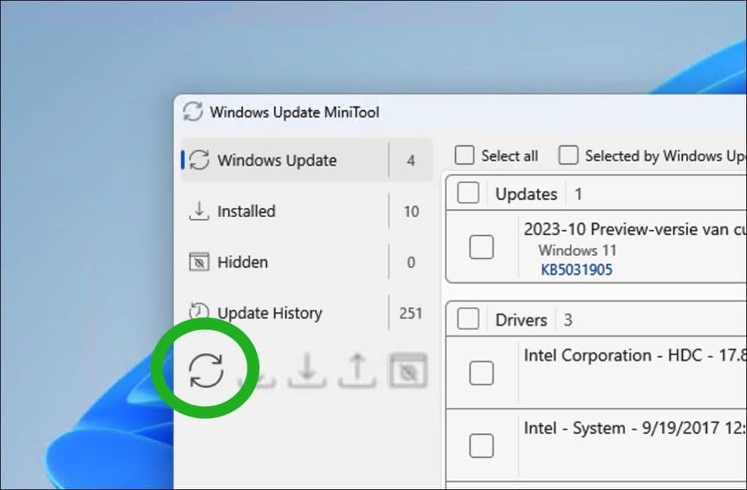Tick the Intel - System driver checkbox

tap(481, 446)
